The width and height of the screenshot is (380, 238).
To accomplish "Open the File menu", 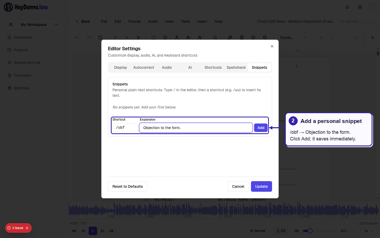I will tap(104, 21).
